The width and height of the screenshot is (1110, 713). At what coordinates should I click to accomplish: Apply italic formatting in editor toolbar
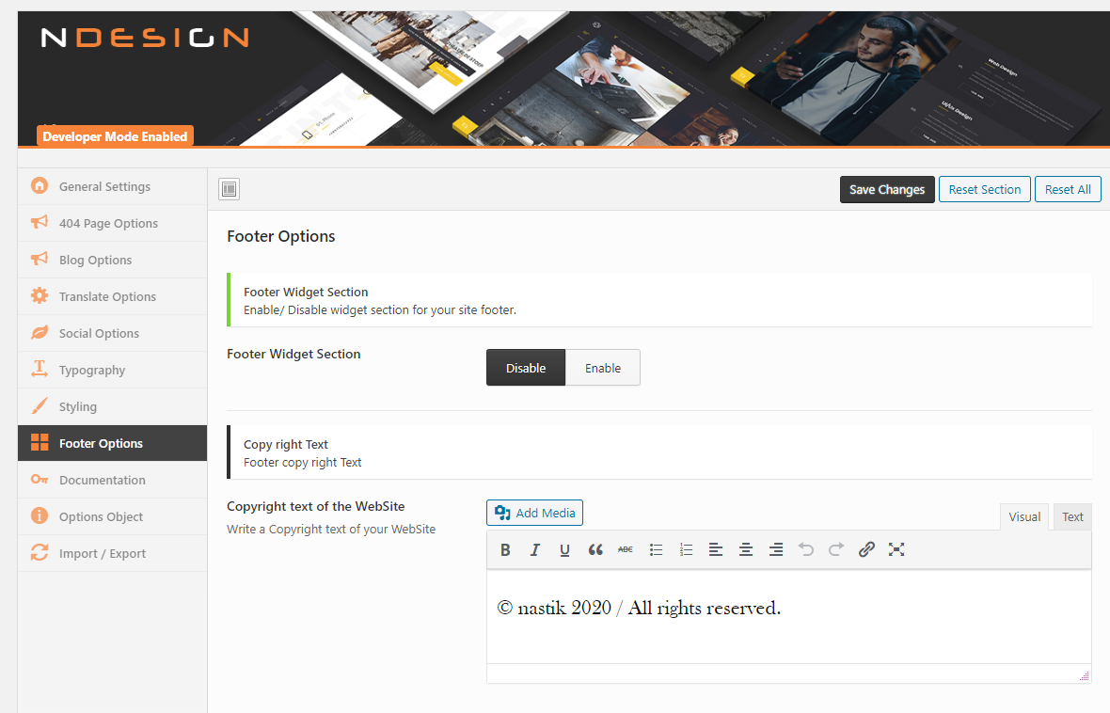click(535, 550)
